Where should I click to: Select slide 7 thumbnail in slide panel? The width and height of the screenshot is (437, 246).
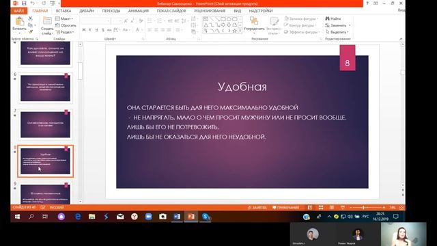[x=46, y=124]
